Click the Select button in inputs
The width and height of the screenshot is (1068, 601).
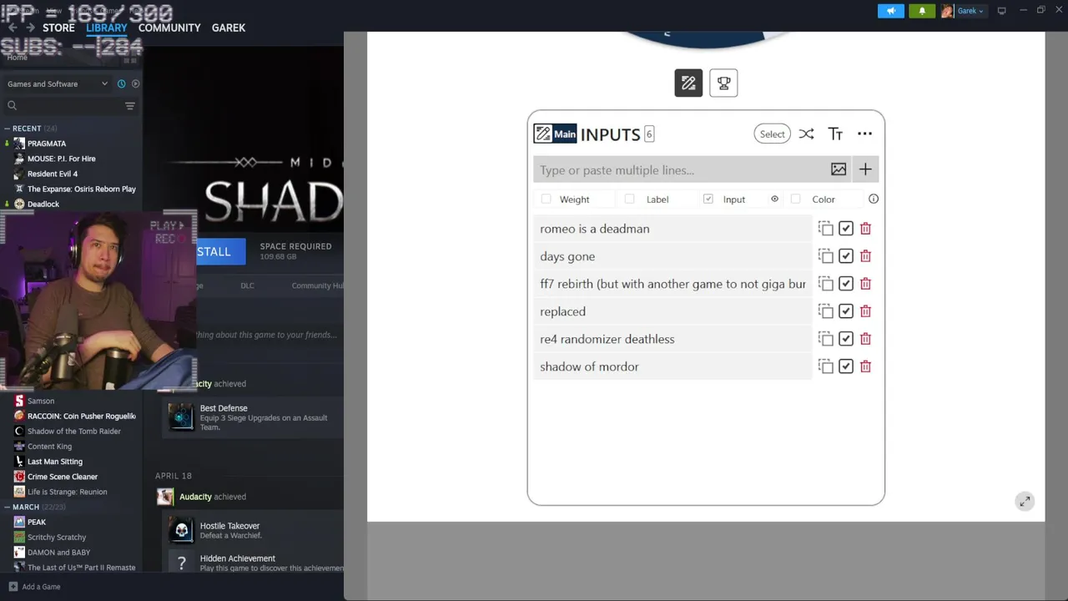point(772,134)
